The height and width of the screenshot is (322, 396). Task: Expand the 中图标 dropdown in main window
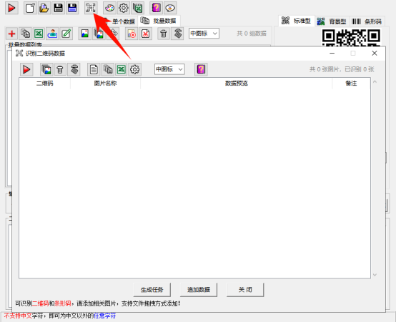pos(204,34)
